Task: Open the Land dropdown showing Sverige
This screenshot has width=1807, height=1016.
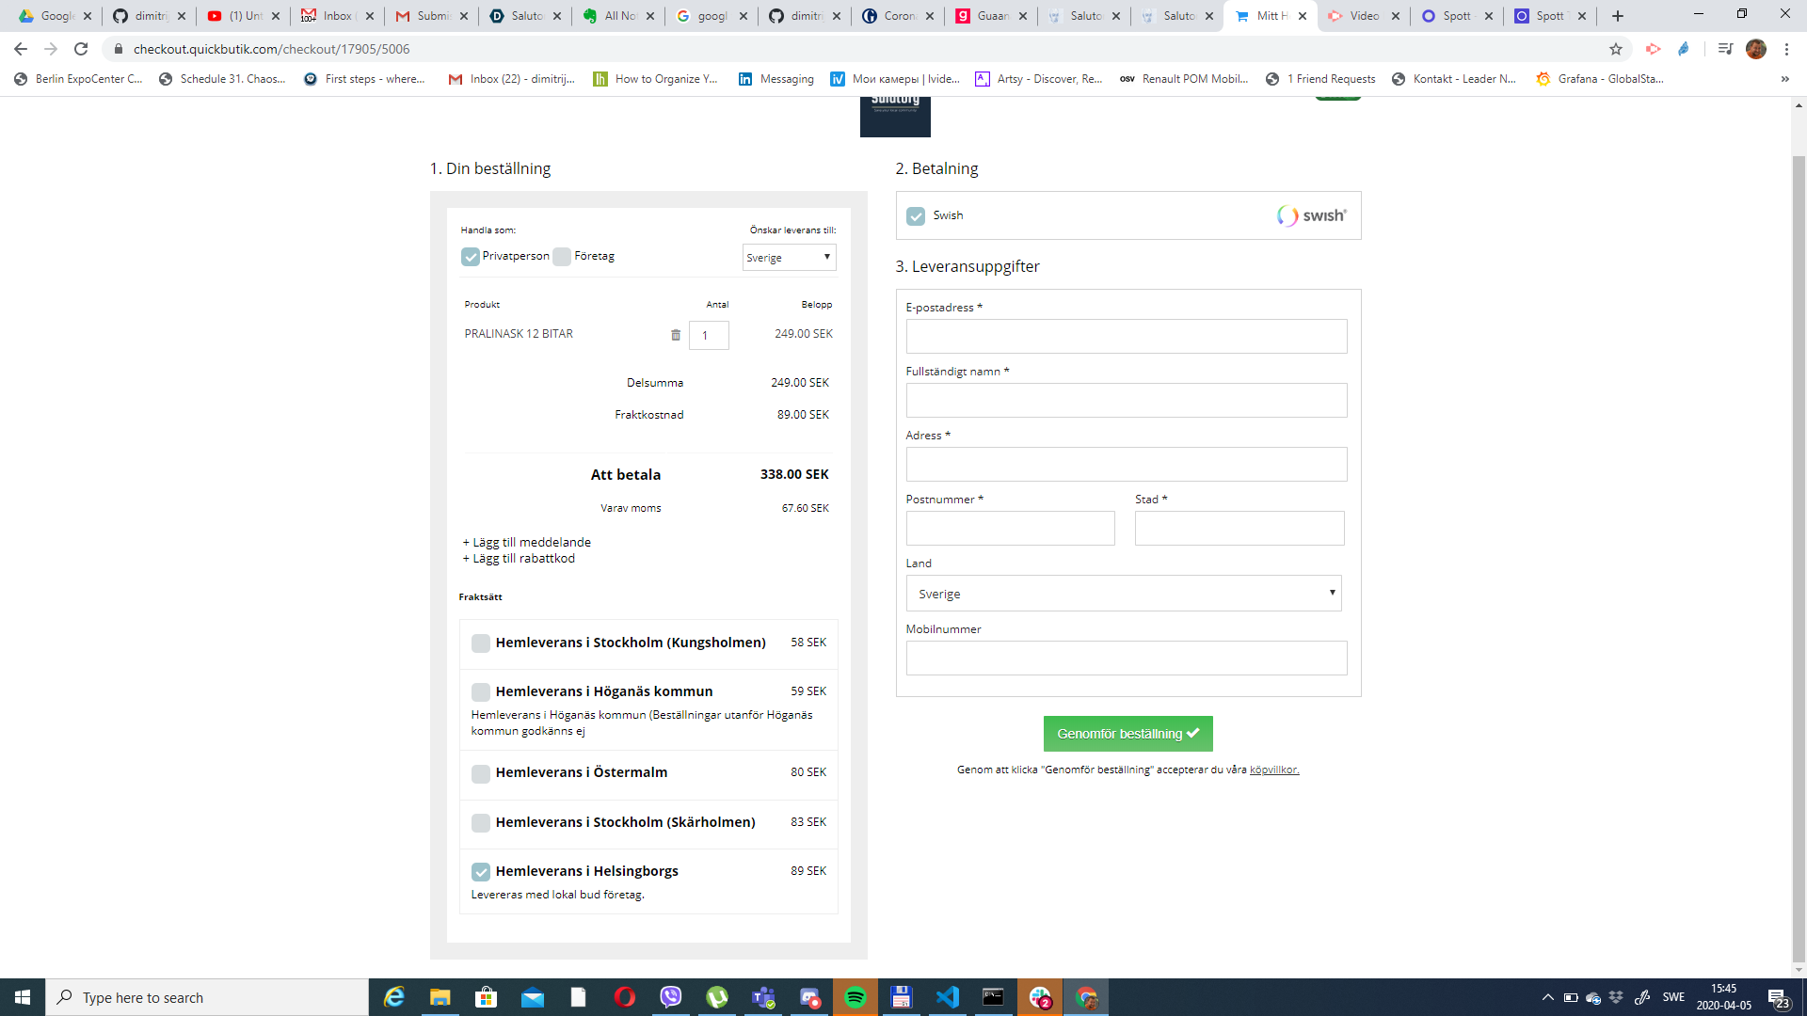Action: tap(1124, 594)
